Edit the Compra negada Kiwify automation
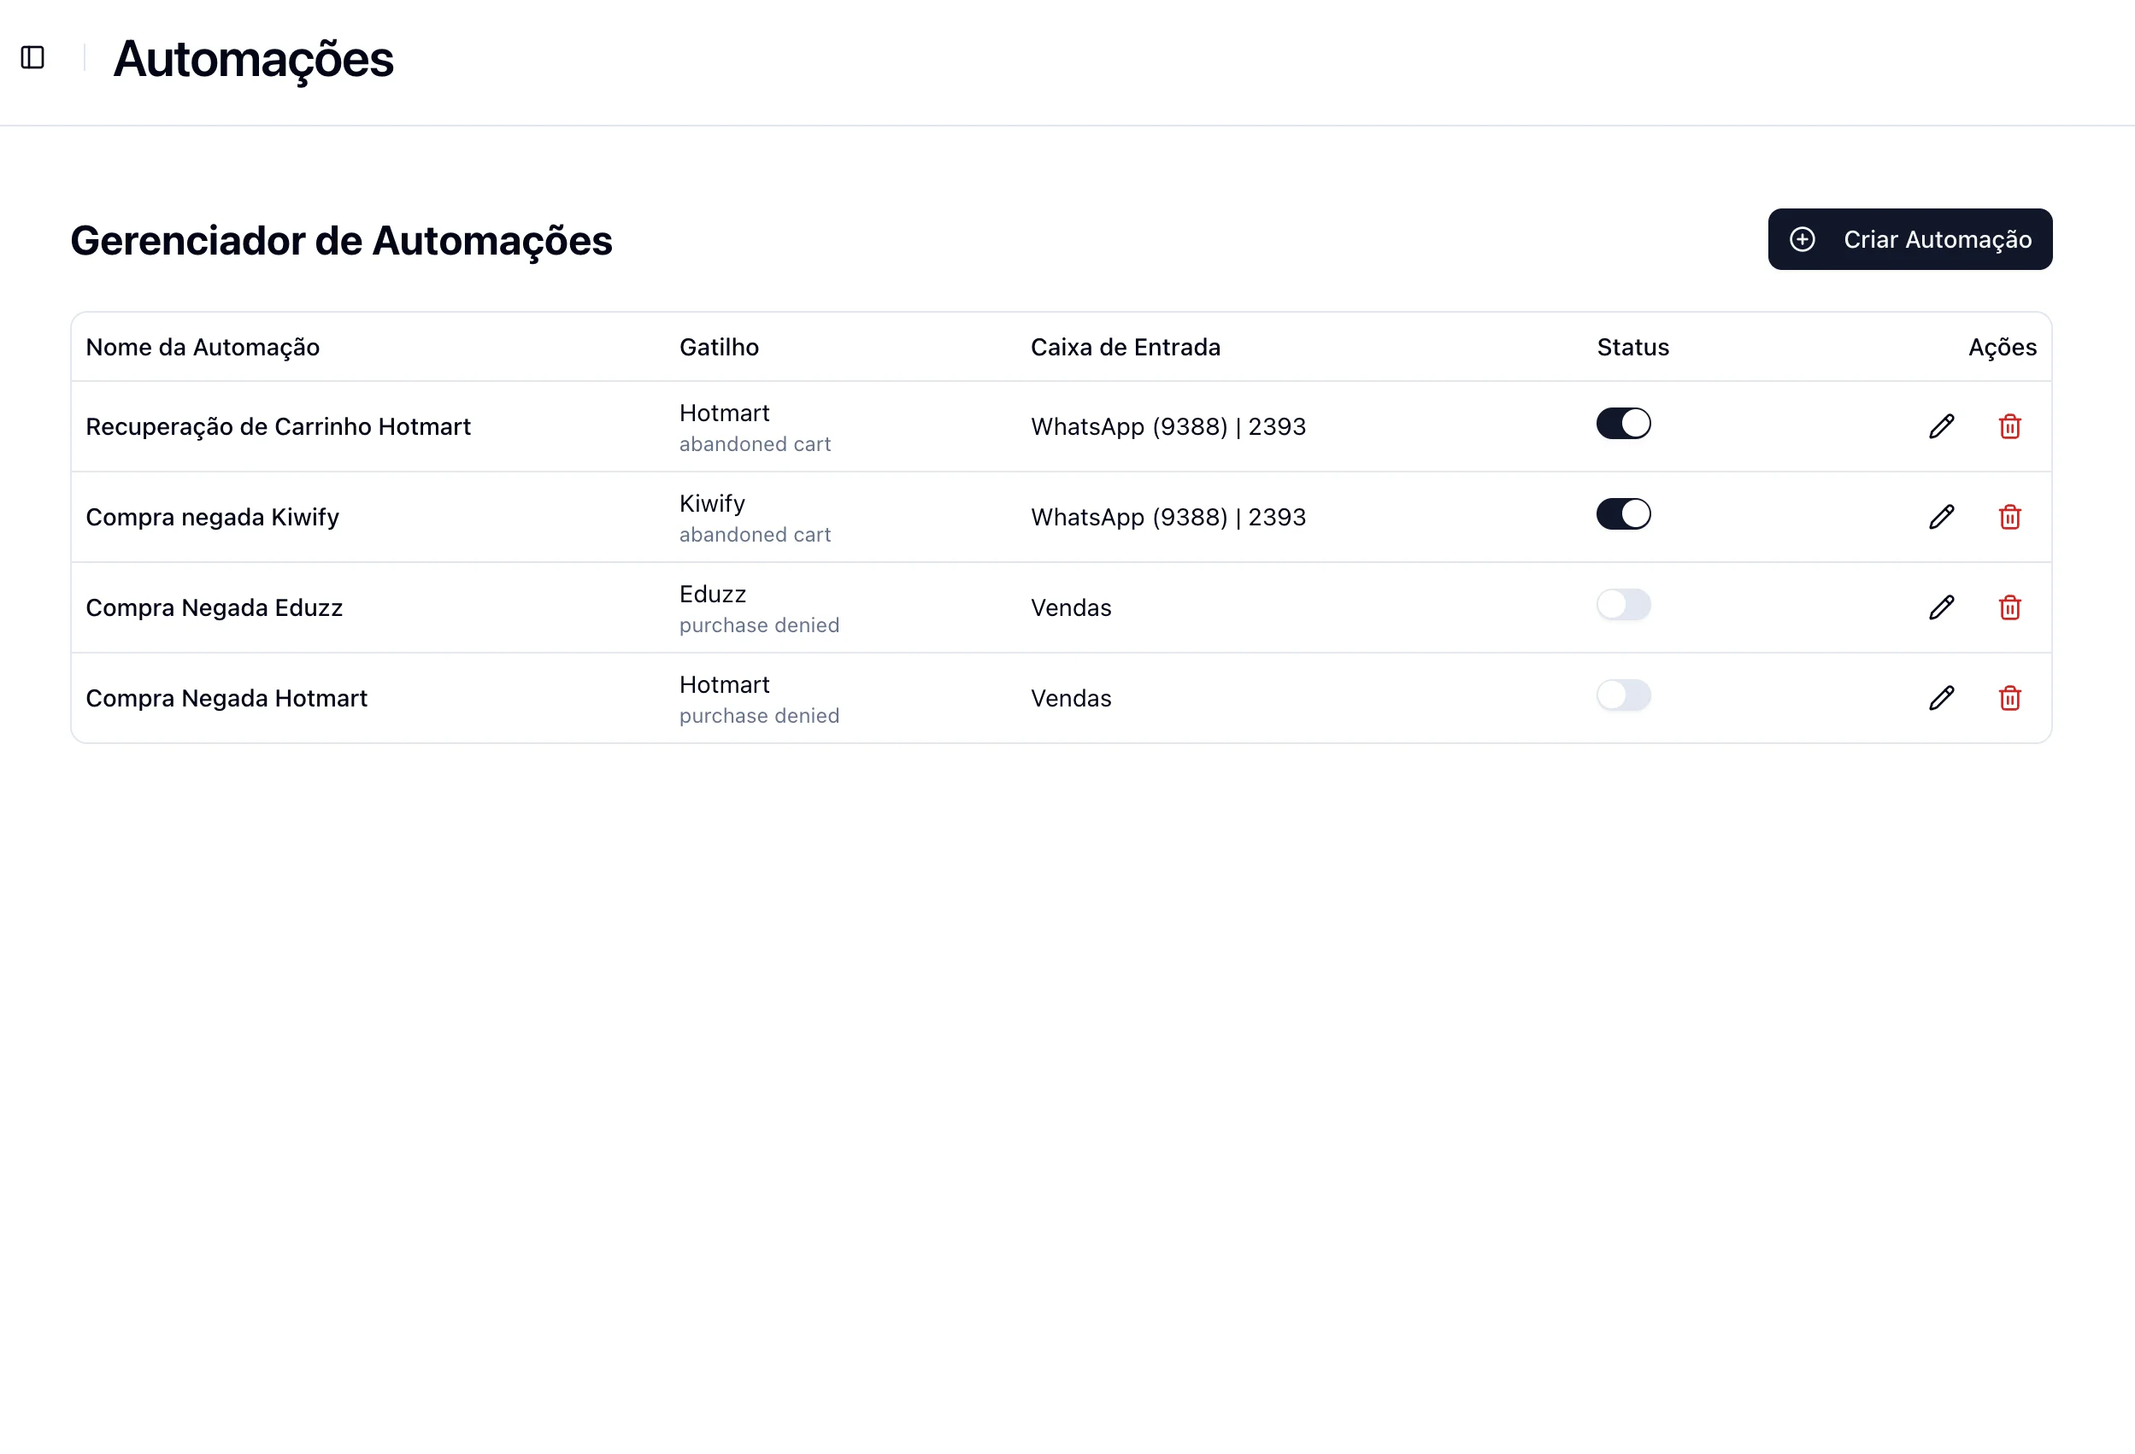 point(1941,517)
